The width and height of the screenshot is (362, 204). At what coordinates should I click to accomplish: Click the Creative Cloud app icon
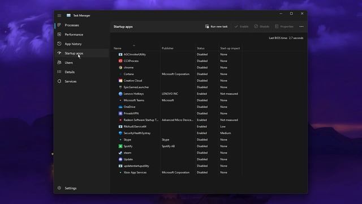point(120,80)
